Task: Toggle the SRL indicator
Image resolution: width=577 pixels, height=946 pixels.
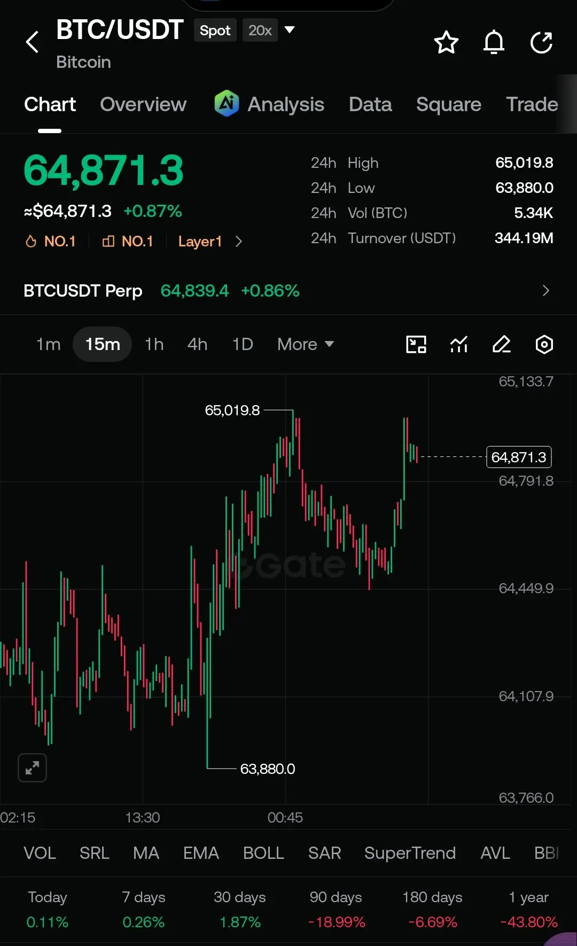Action: (94, 852)
